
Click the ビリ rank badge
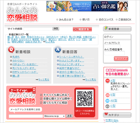point(107,106)
